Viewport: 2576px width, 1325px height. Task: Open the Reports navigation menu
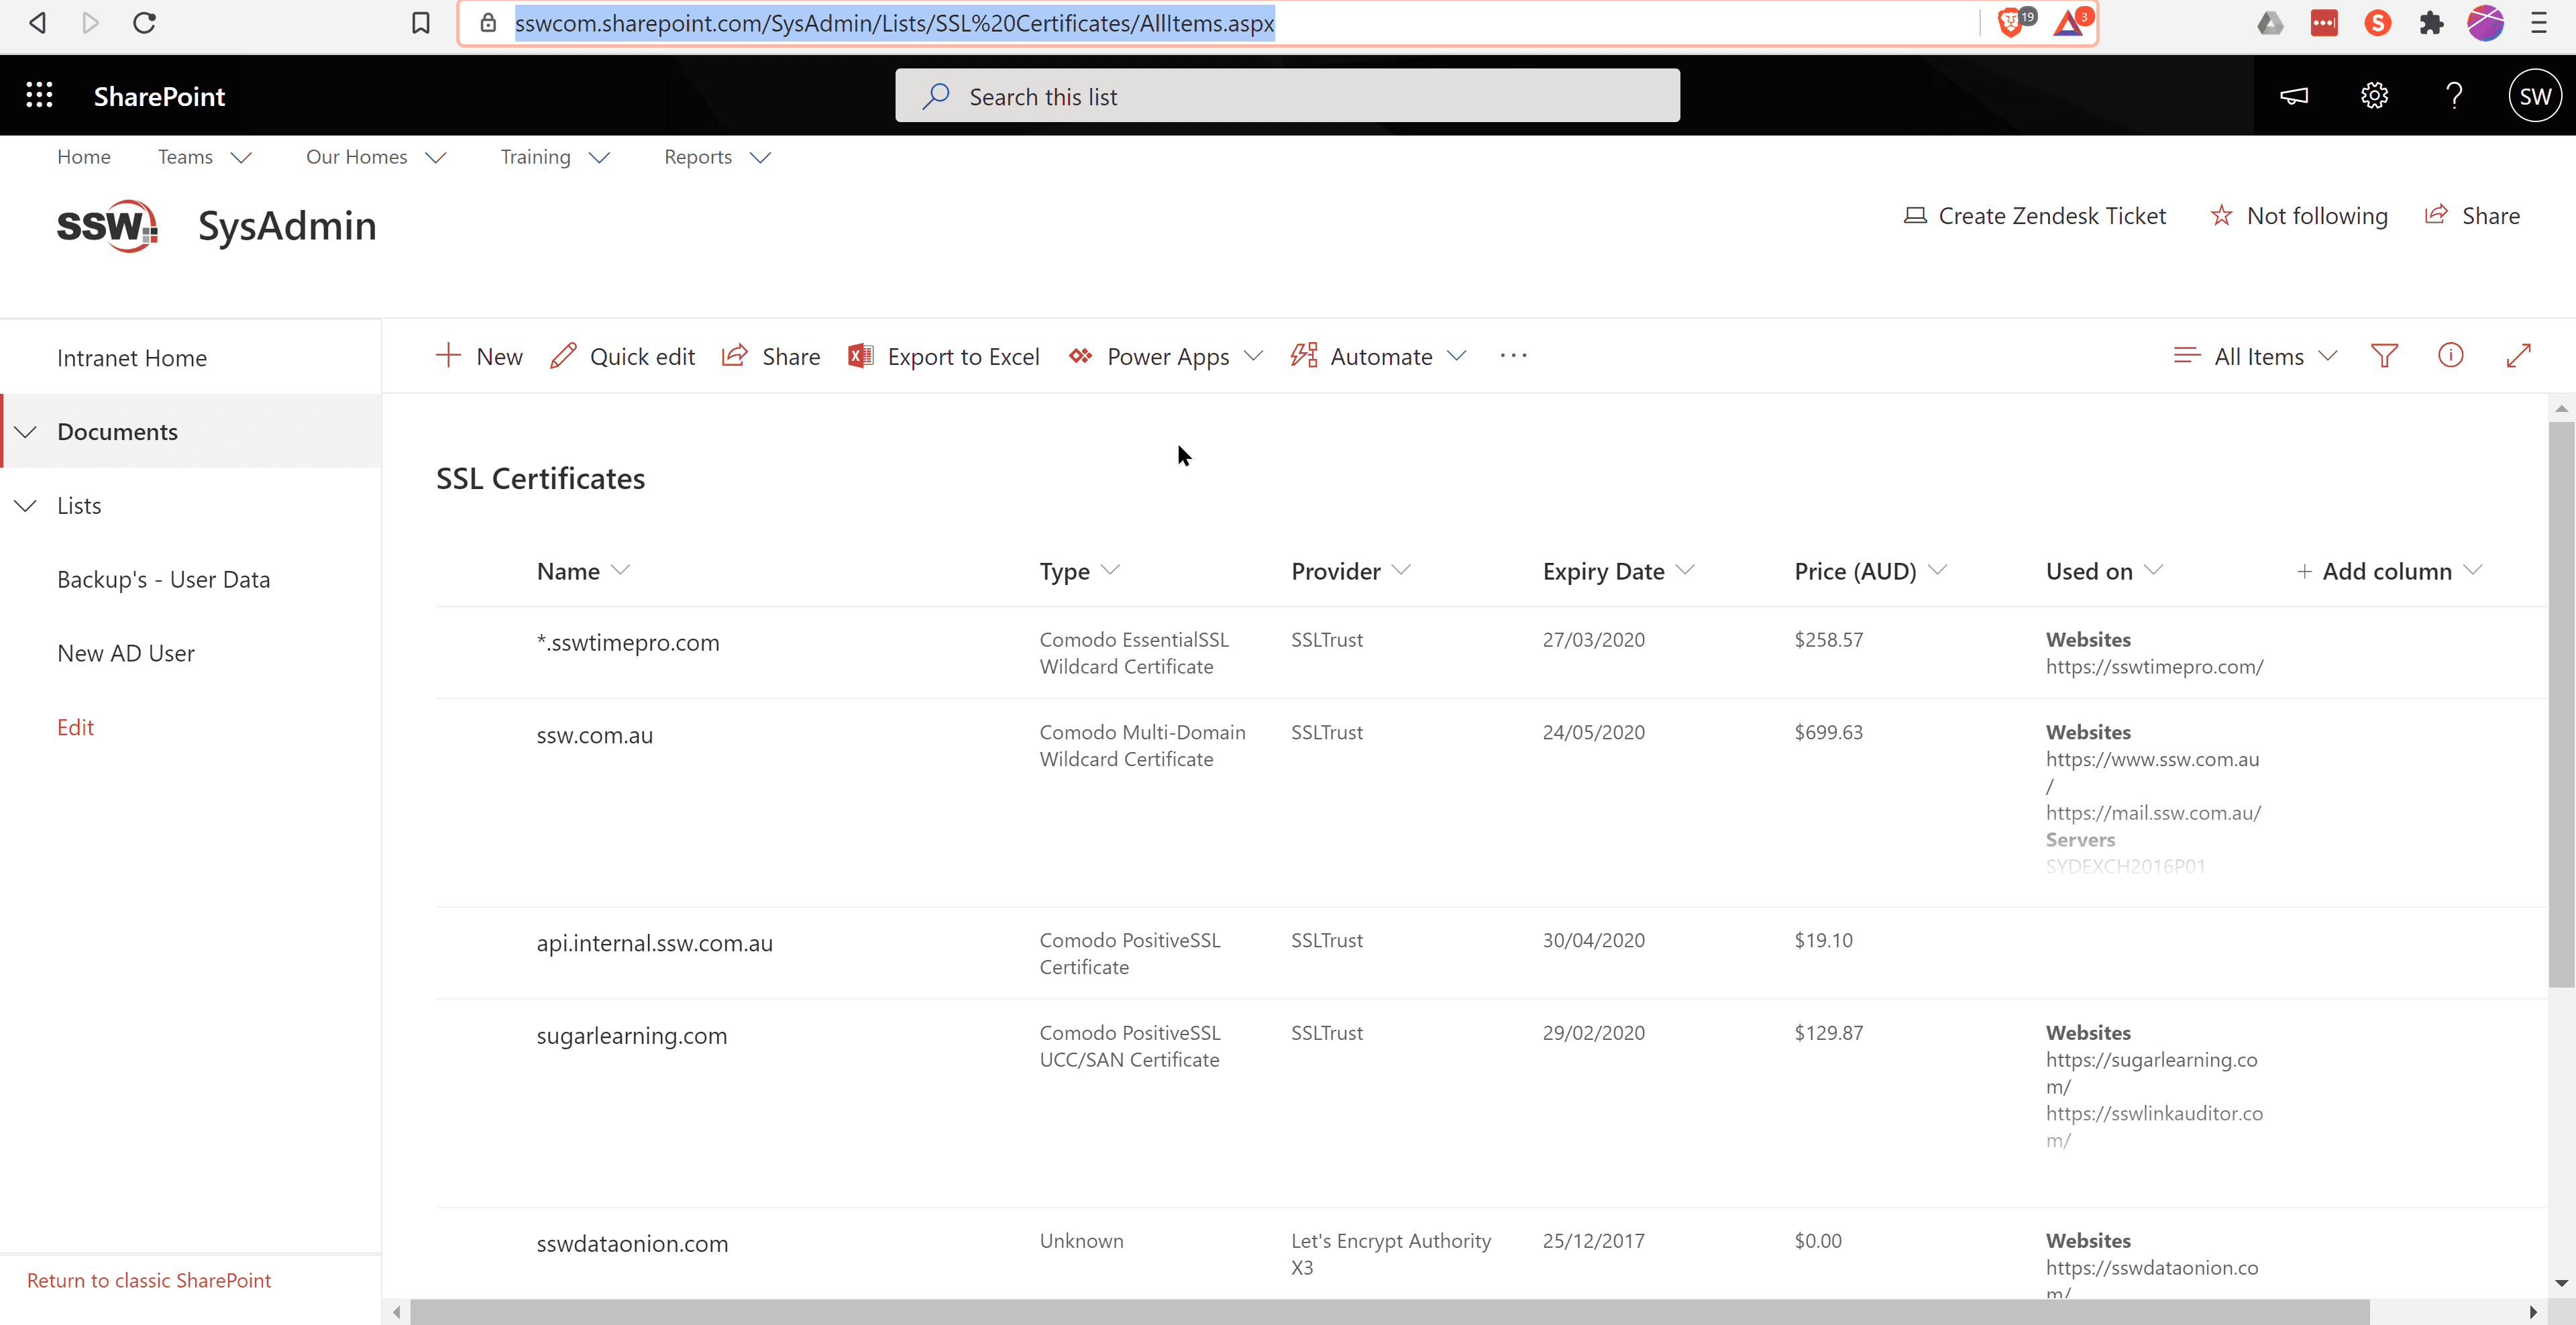(x=716, y=157)
